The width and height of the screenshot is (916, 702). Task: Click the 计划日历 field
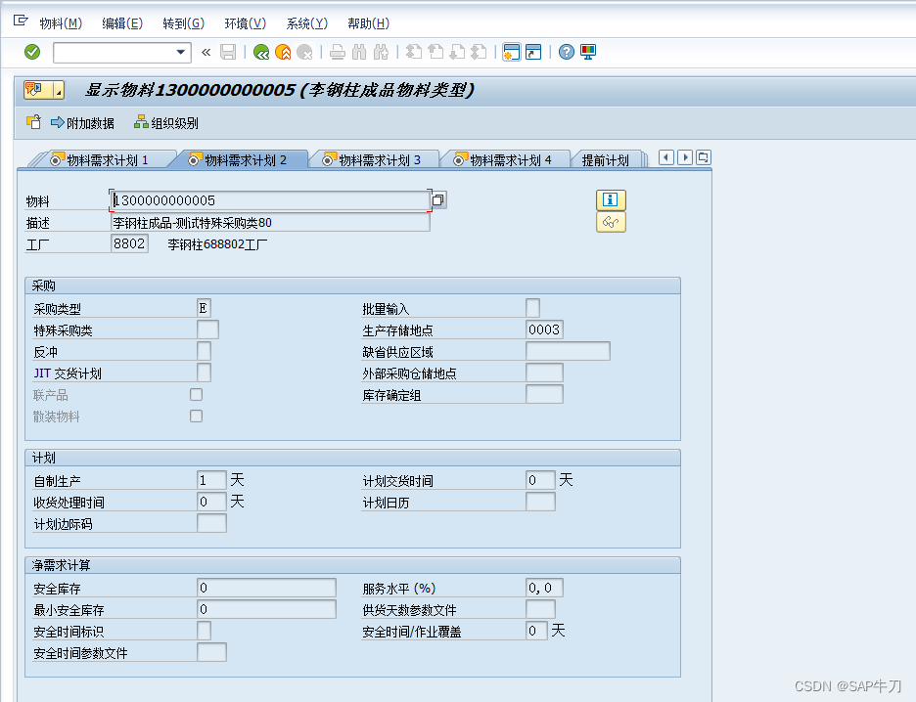point(540,502)
